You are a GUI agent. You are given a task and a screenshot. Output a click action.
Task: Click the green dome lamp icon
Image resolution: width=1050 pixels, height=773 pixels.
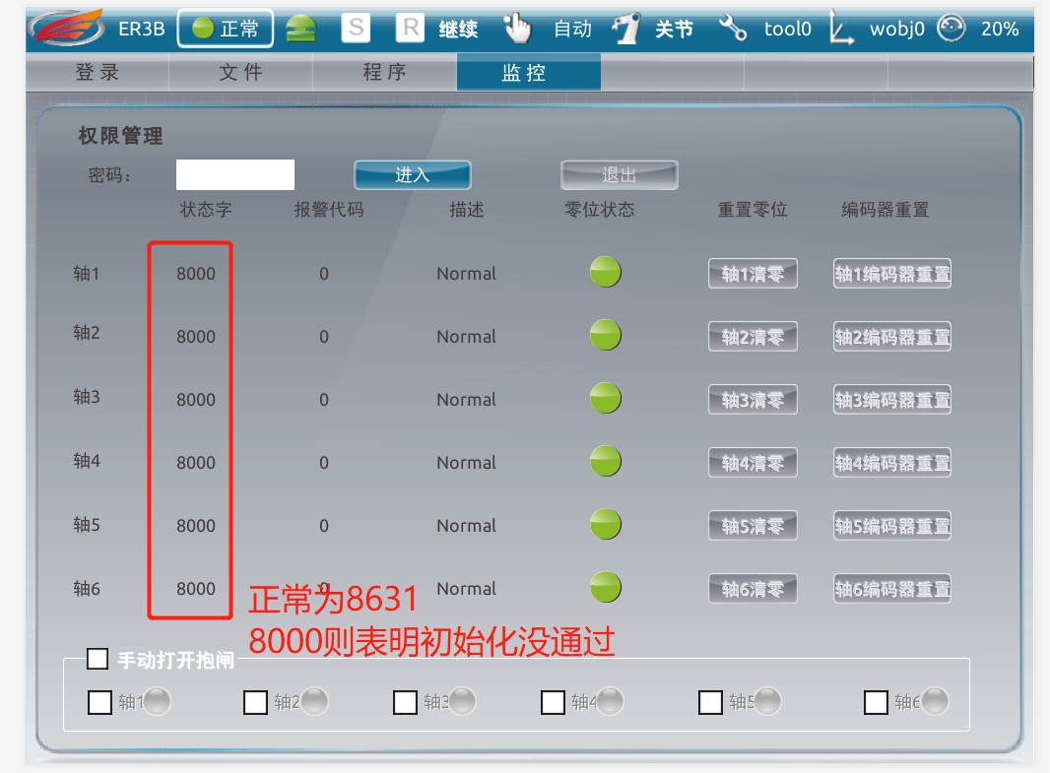click(300, 29)
